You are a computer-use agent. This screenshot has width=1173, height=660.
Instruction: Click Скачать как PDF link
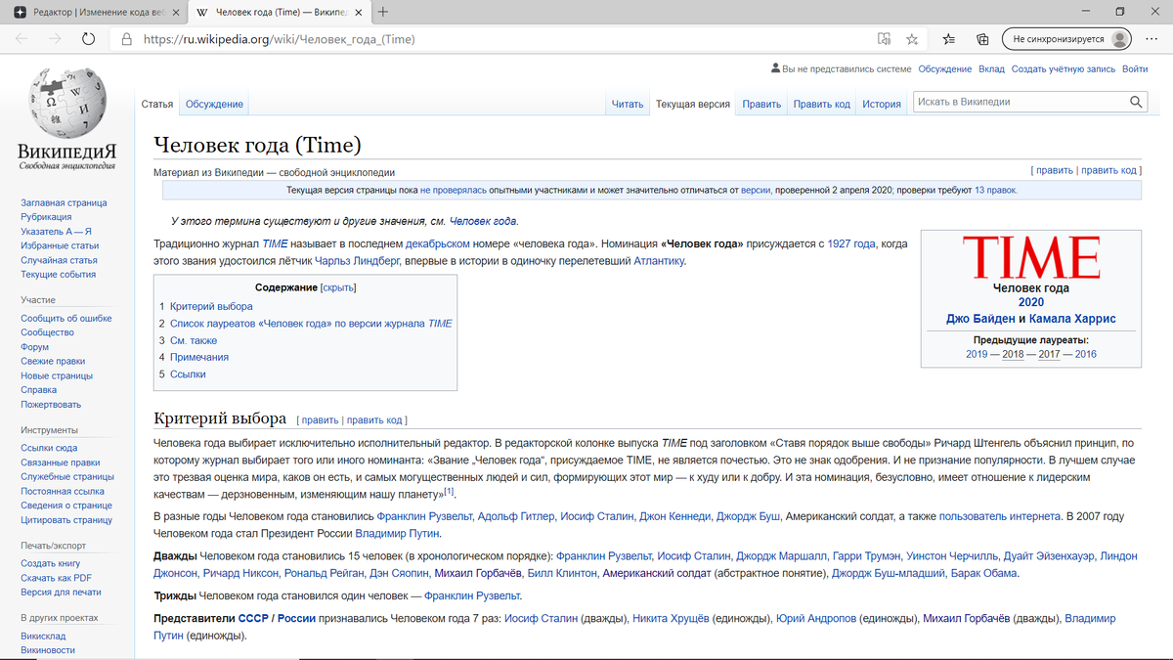point(56,578)
